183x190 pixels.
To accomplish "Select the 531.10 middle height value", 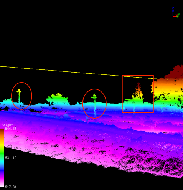I will pyautogui.click(x=11, y=158).
